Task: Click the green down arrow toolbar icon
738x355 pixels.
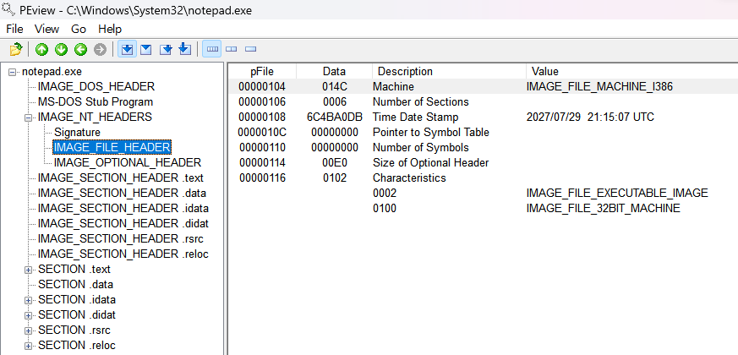Action: tap(61, 49)
